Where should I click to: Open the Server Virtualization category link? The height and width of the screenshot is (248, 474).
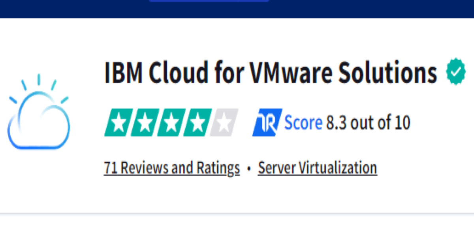click(318, 168)
